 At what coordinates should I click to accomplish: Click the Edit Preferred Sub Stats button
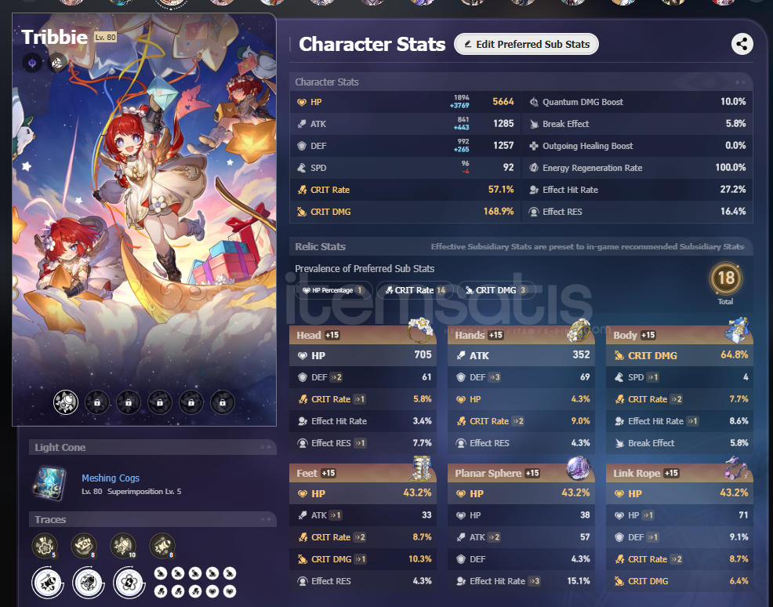coord(526,45)
